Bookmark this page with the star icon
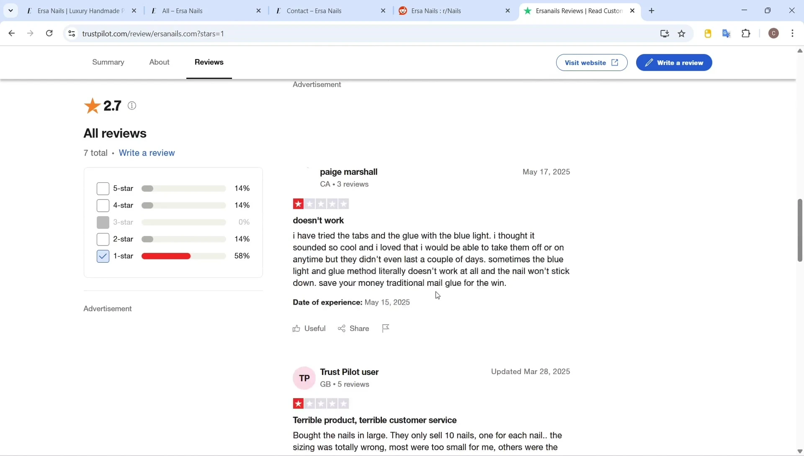The image size is (804, 456). (682, 33)
